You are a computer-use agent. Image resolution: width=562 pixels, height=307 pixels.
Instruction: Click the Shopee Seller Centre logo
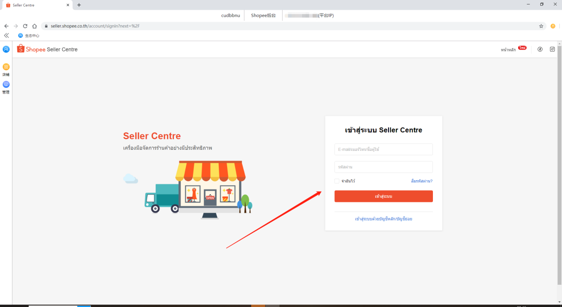tap(47, 49)
